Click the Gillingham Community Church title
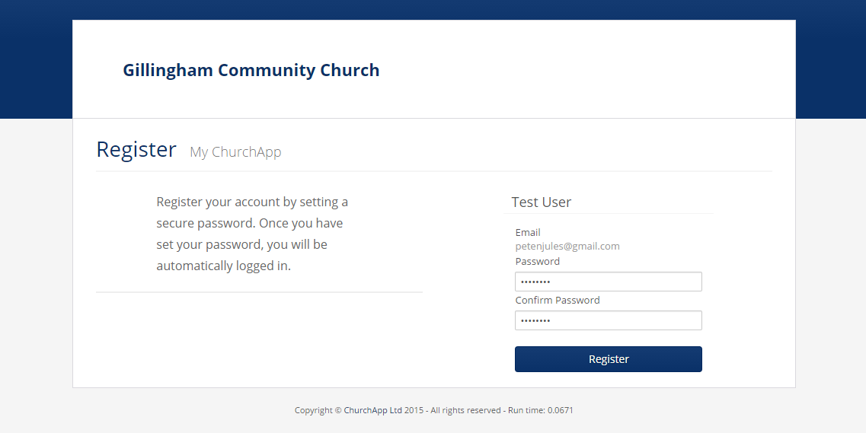This screenshot has height=433, width=866. (251, 70)
